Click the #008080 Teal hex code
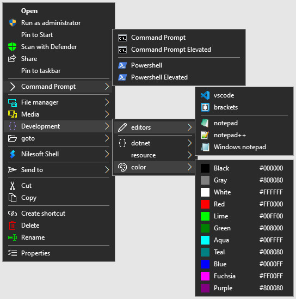Image resolution: width=296 pixels, height=299 pixels. click(271, 252)
